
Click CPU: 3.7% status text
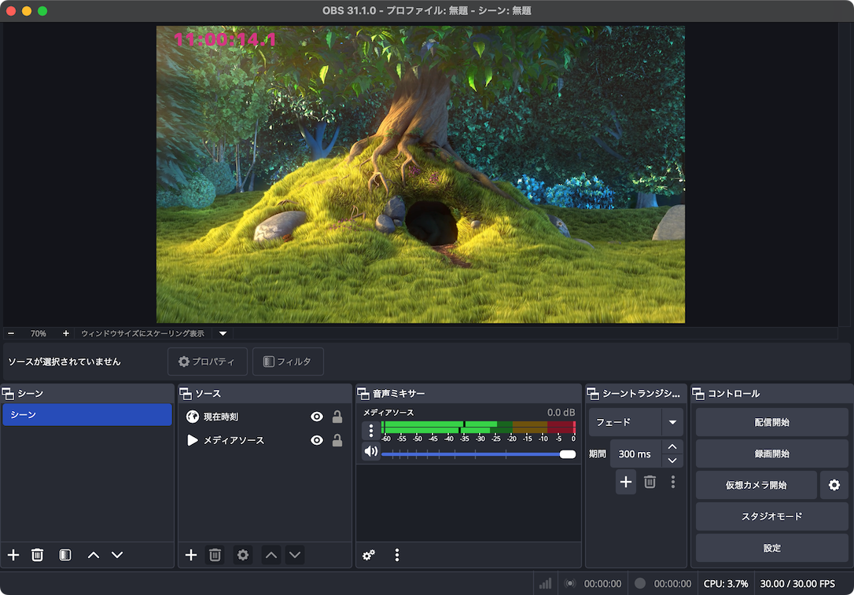click(726, 583)
